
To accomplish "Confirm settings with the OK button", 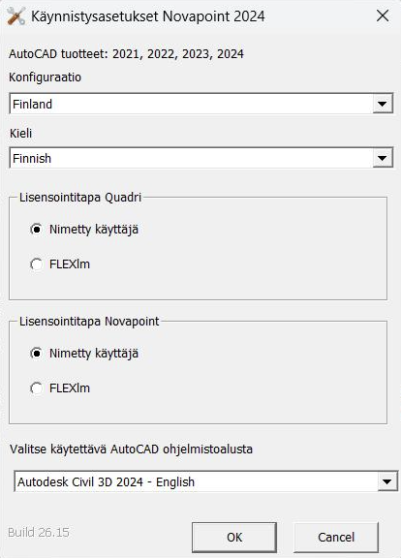I will point(234,537).
